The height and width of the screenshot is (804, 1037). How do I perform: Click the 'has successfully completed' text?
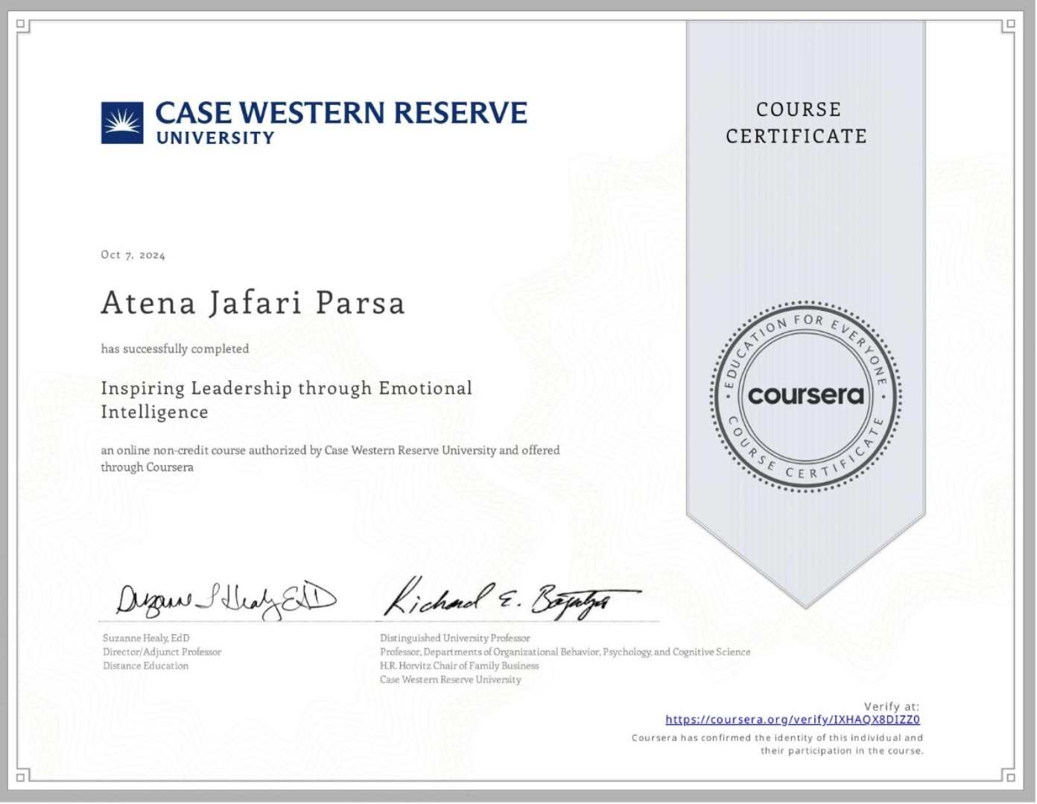click(175, 349)
